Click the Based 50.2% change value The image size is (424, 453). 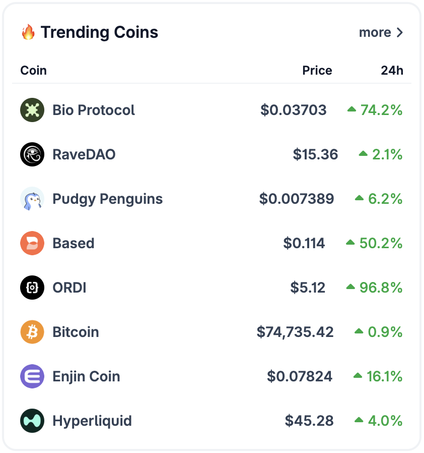point(381,243)
